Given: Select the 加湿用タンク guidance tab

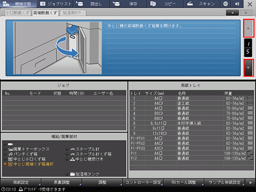Looking at the screenshot, I should point(72,13).
